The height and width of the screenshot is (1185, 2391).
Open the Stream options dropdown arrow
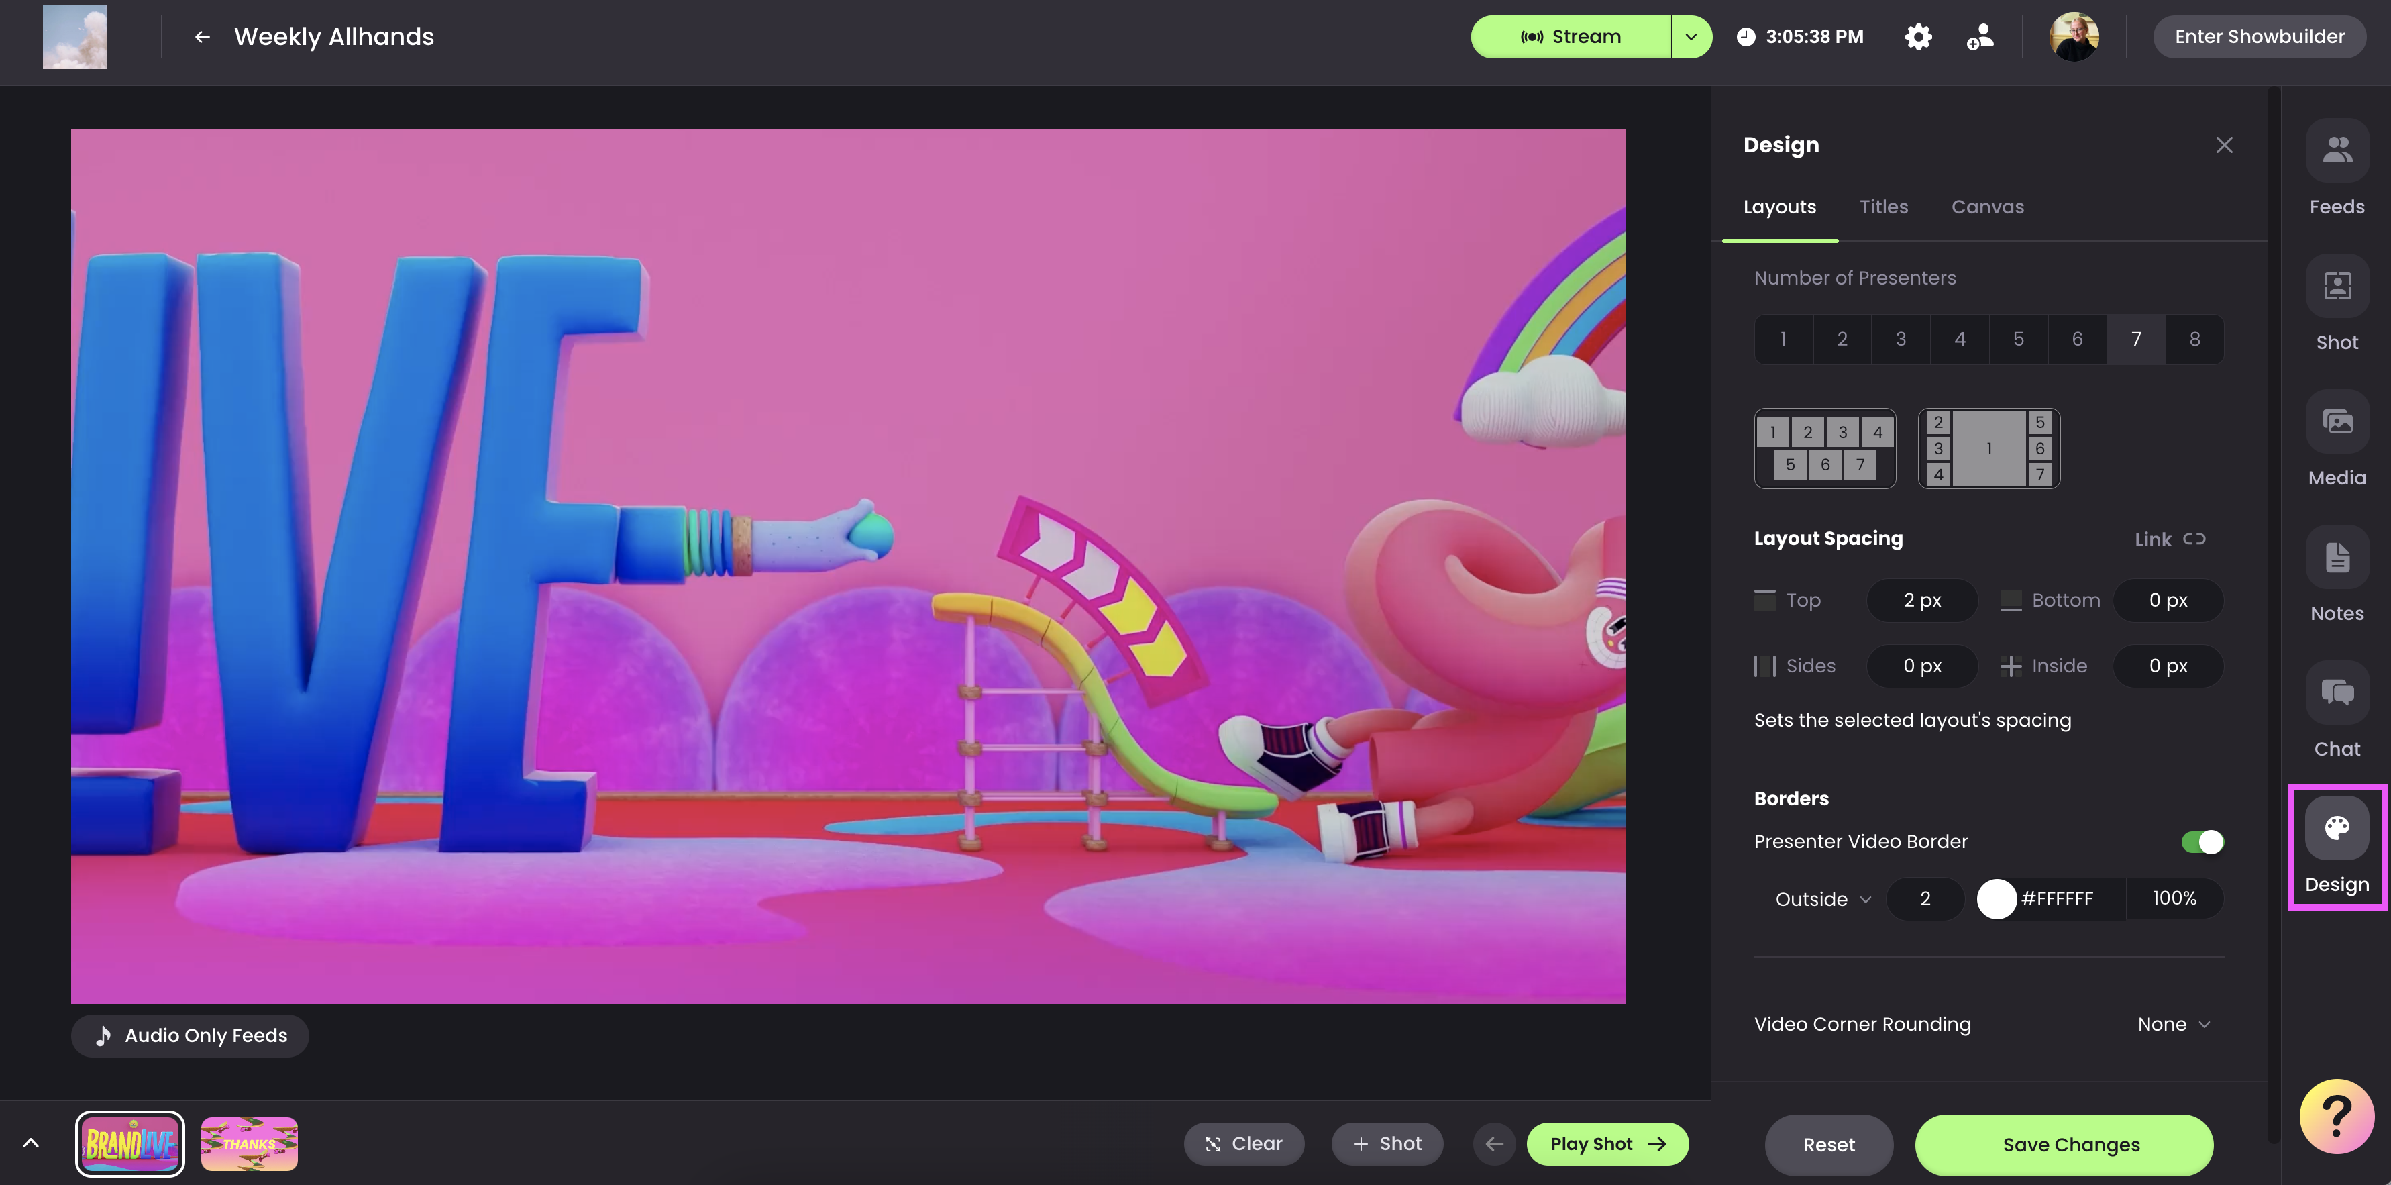click(1691, 37)
